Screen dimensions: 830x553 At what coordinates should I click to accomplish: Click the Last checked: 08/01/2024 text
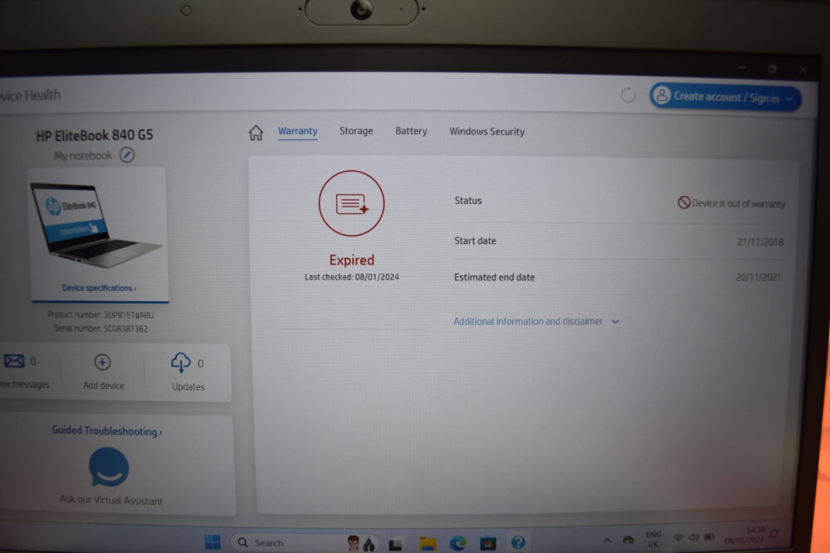(351, 277)
